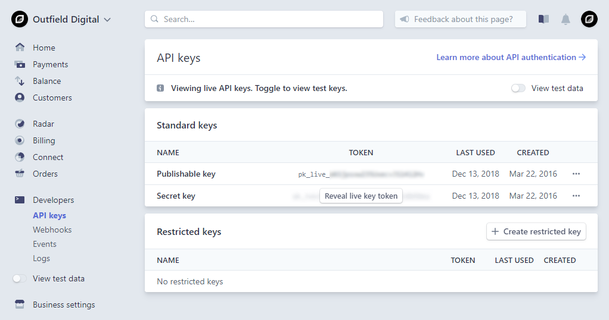Viewport: 609px width, 320px height.
Task: Toggle View test data switch in sidebar
Action: (x=20, y=278)
